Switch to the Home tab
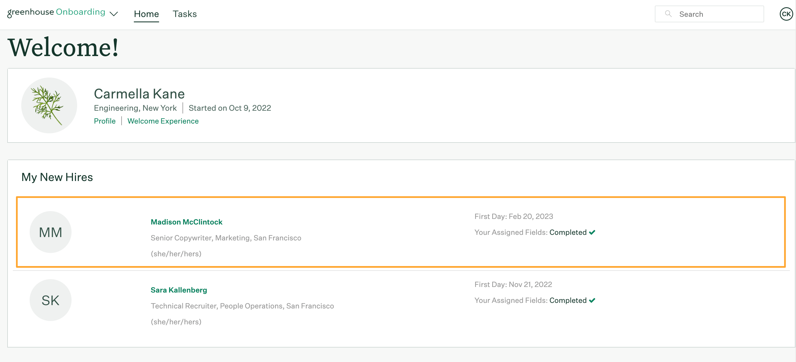The image size is (796, 362). point(146,14)
